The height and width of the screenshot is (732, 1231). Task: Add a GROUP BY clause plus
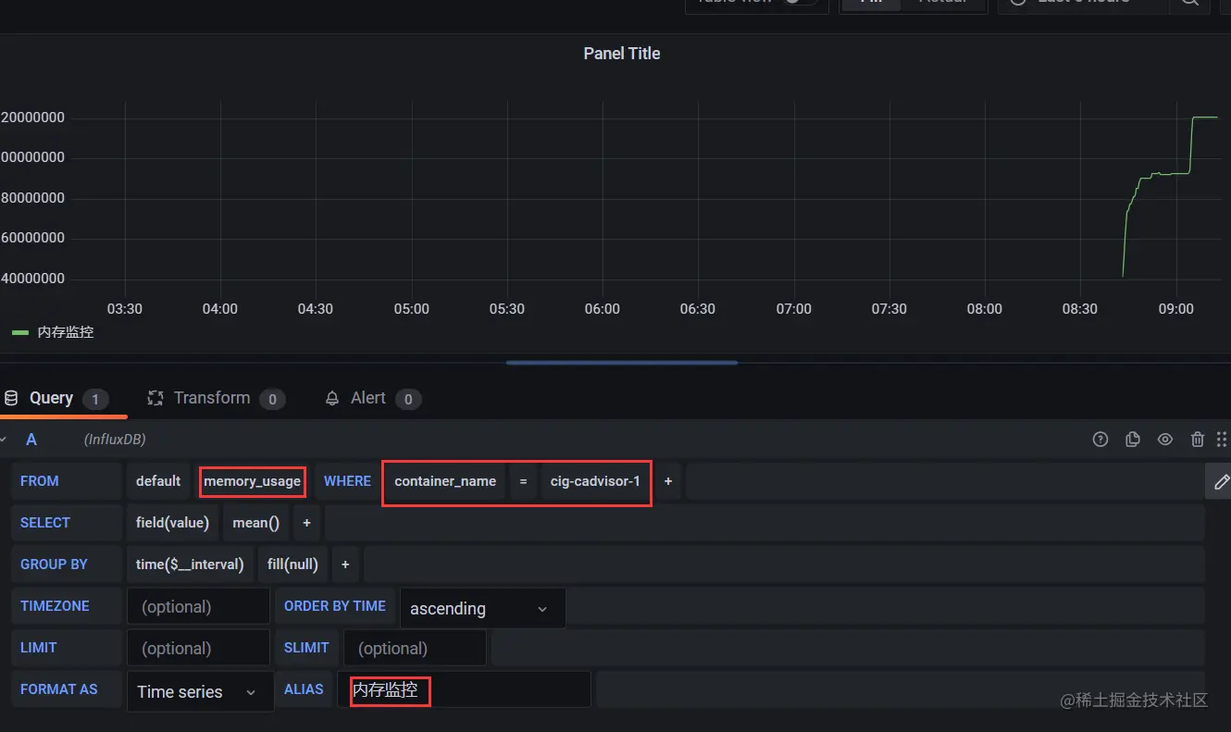point(345,565)
